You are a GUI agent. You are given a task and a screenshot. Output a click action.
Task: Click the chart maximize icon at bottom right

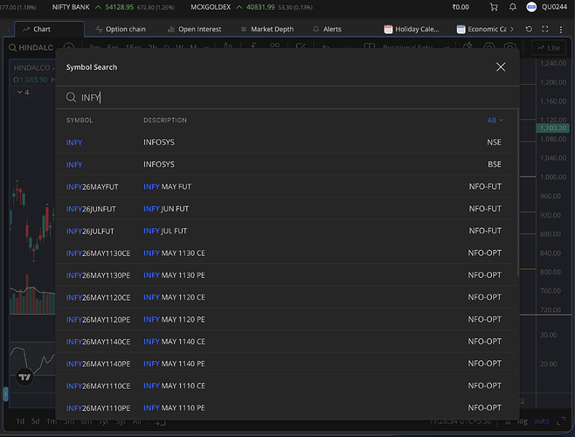(561, 421)
